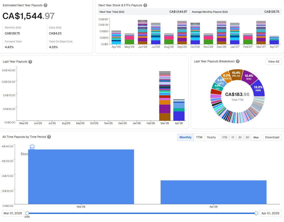Open help for Estimated Next Year Payouts
284x222 pixels.
(45, 5)
